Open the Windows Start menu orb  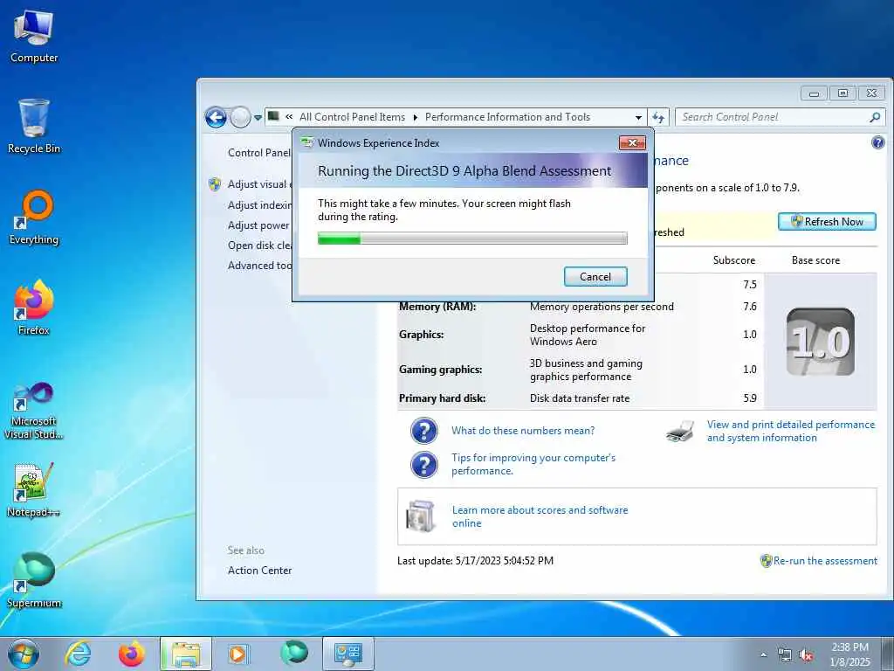(24, 654)
